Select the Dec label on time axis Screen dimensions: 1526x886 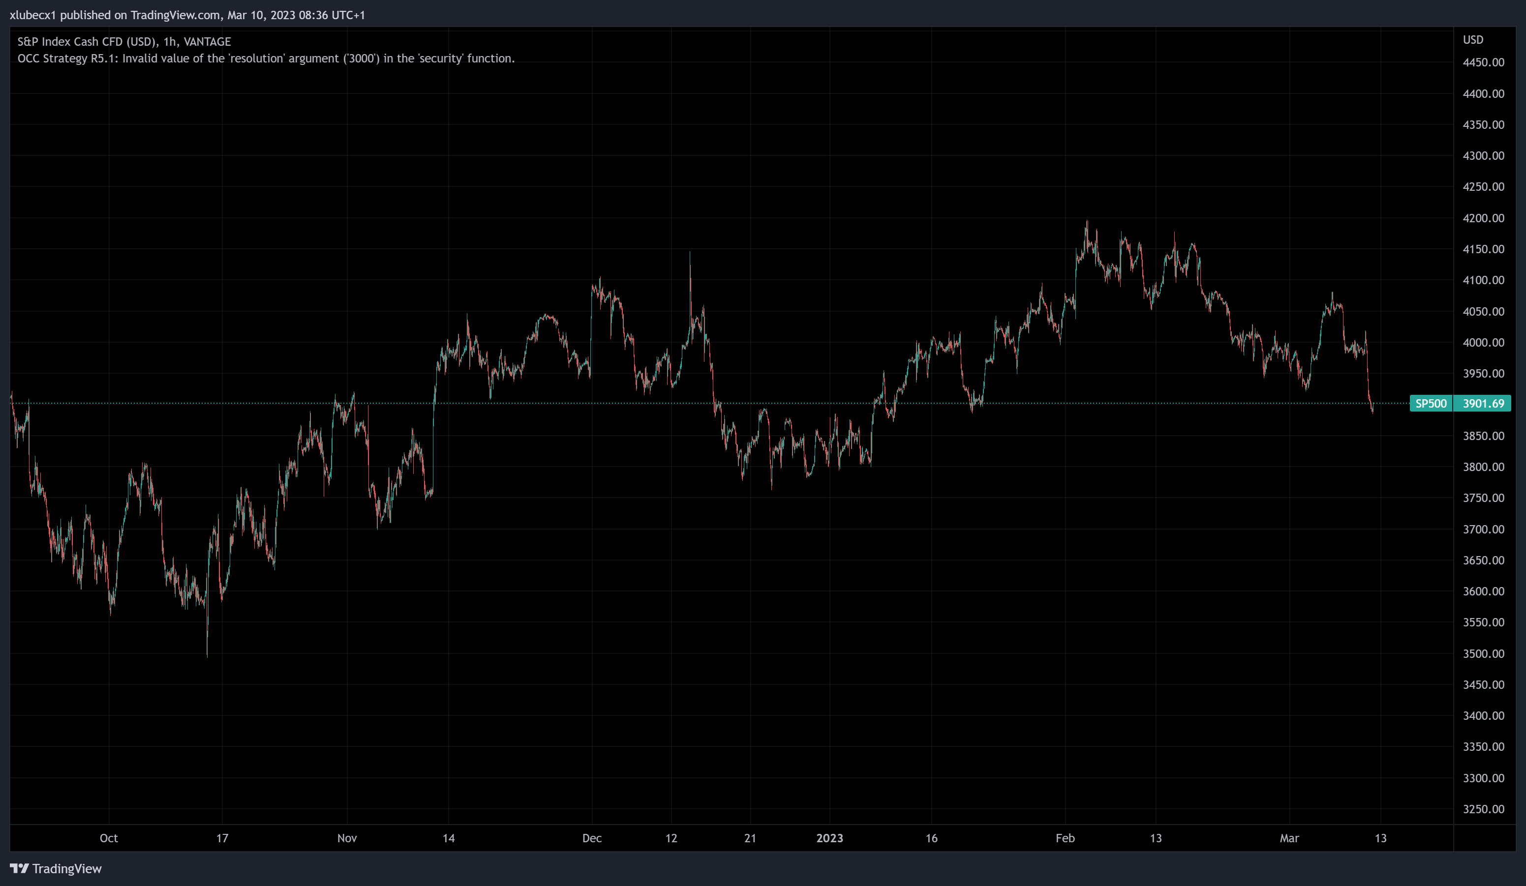[x=592, y=838]
